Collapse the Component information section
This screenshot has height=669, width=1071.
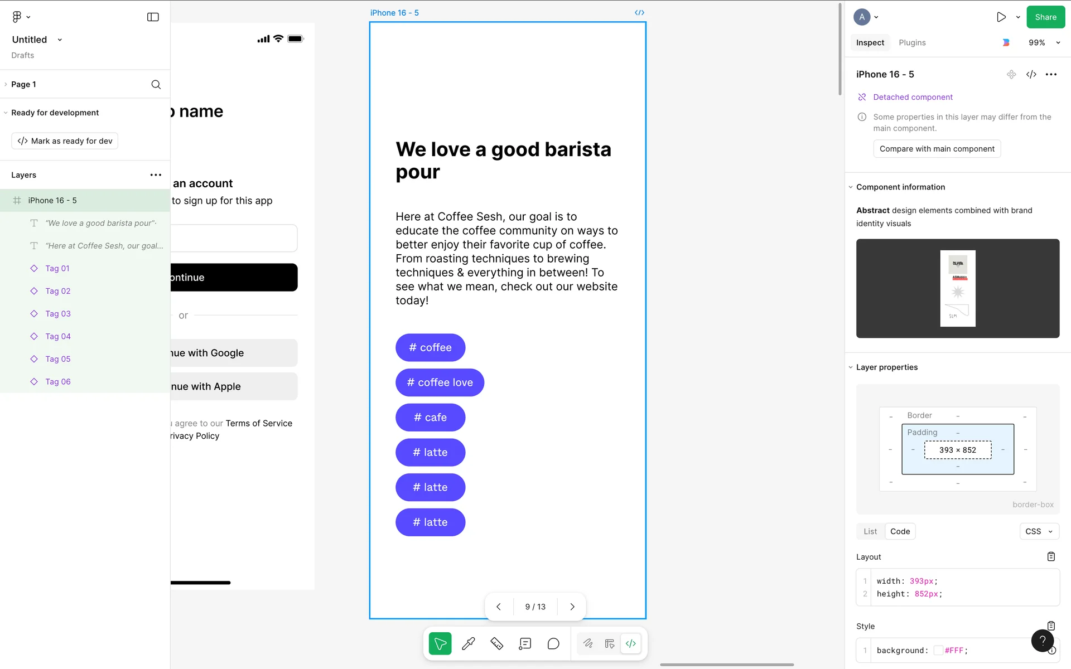[x=851, y=187]
